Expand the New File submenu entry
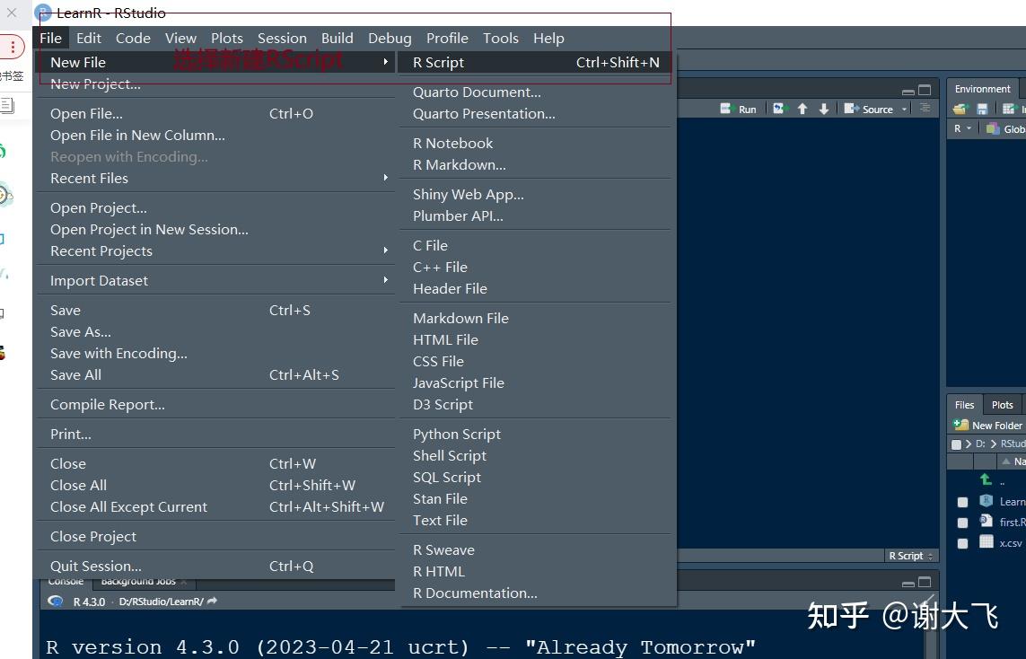The image size is (1026, 659). pyautogui.click(x=216, y=62)
